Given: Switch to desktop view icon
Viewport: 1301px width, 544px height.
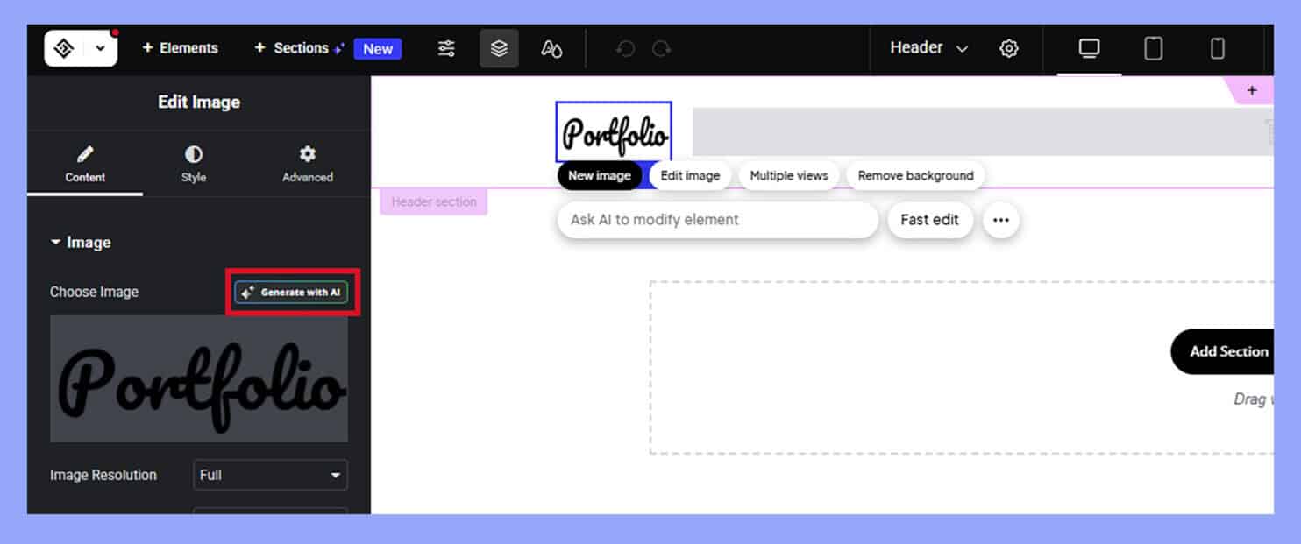Looking at the screenshot, I should pyautogui.click(x=1089, y=49).
